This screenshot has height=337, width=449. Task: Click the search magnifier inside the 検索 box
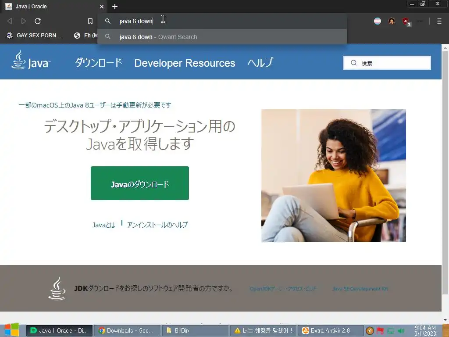tap(354, 63)
